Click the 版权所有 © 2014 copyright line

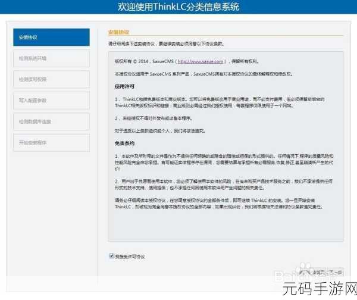pyautogui.click(x=187, y=61)
